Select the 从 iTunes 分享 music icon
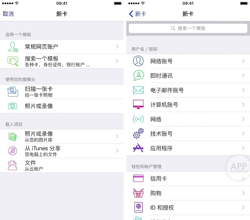The image size is (250, 220). point(13,151)
